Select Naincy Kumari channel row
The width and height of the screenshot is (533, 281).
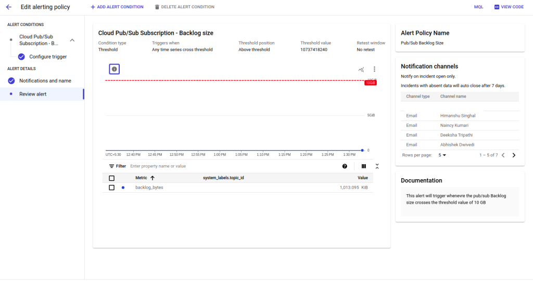pos(460,126)
